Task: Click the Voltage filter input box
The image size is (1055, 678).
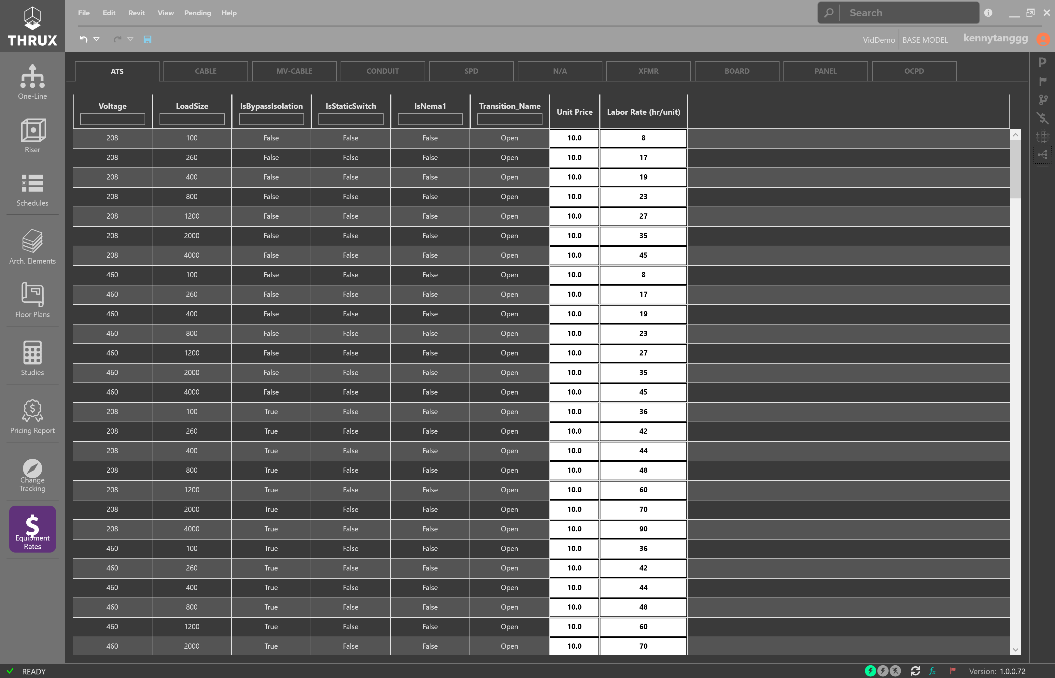Action: pyautogui.click(x=112, y=119)
